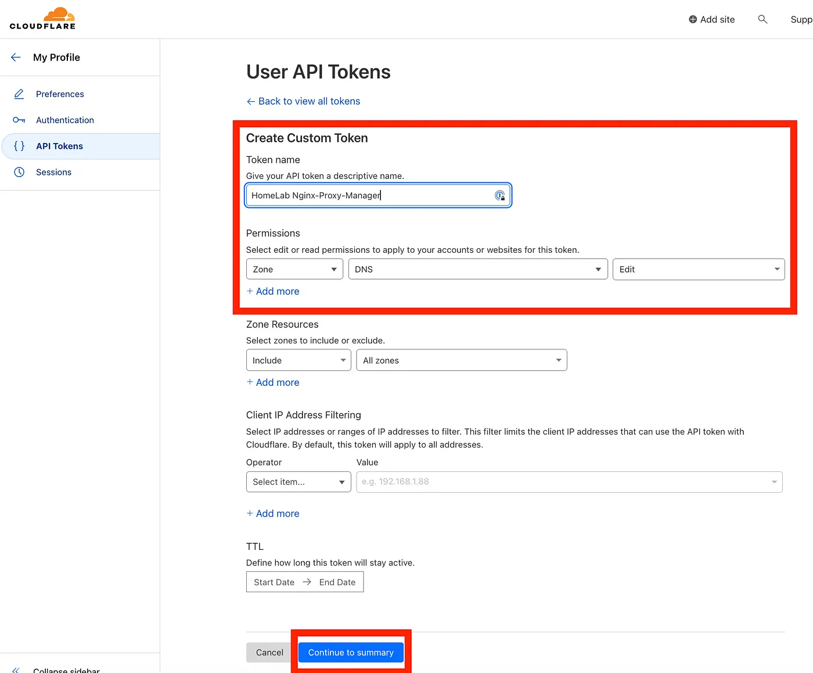Click the API Tokens braces icon
The height and width of the screenshot is (673, 813).
[19, 146]
